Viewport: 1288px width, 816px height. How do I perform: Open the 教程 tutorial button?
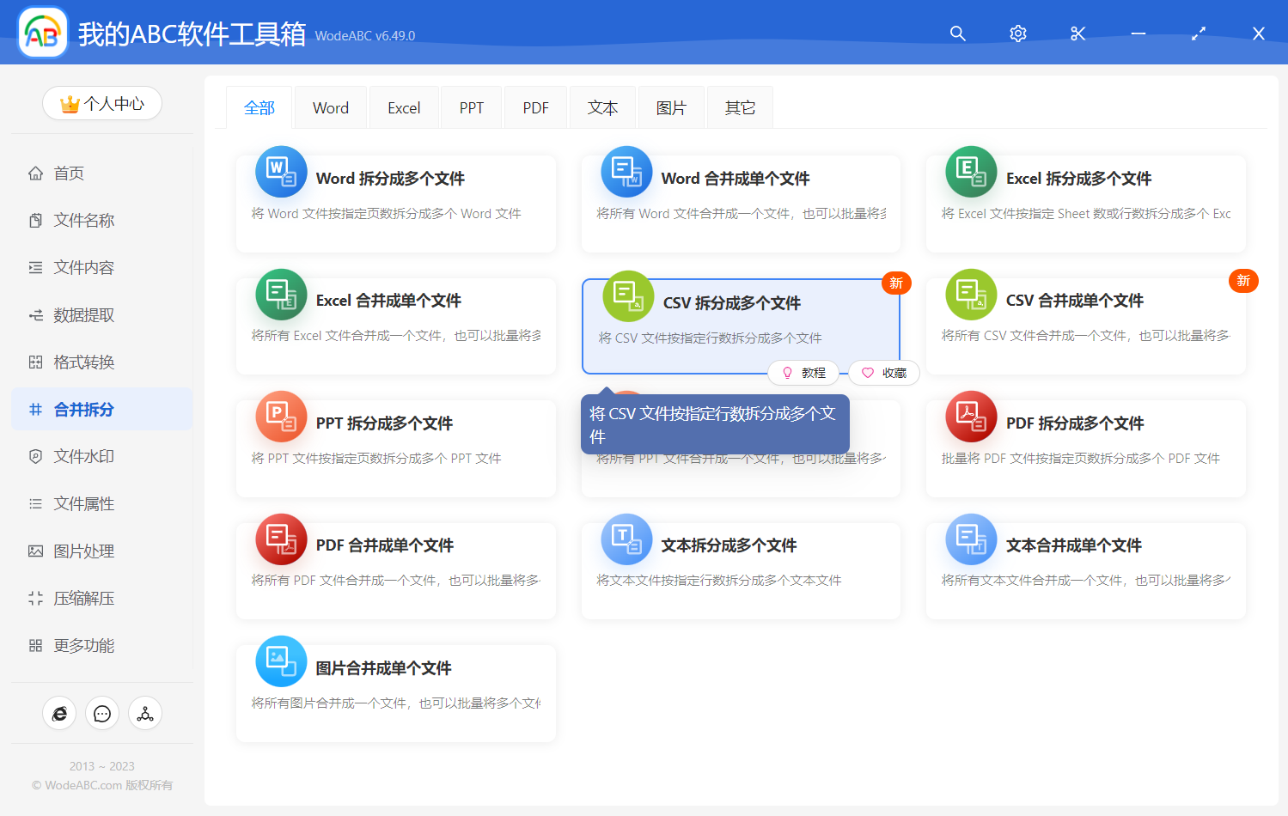[x=804, y=372]
